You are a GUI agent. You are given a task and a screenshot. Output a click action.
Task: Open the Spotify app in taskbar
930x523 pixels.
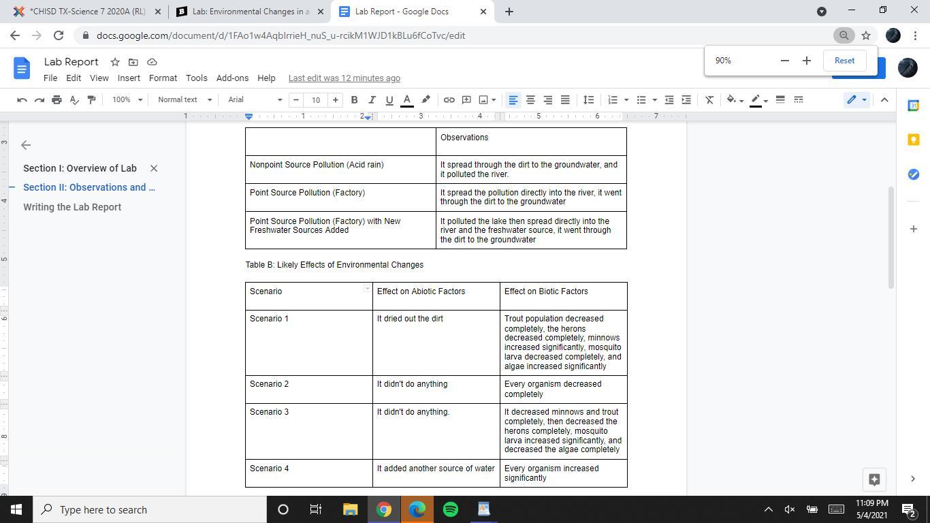click(x=451, y=509)
